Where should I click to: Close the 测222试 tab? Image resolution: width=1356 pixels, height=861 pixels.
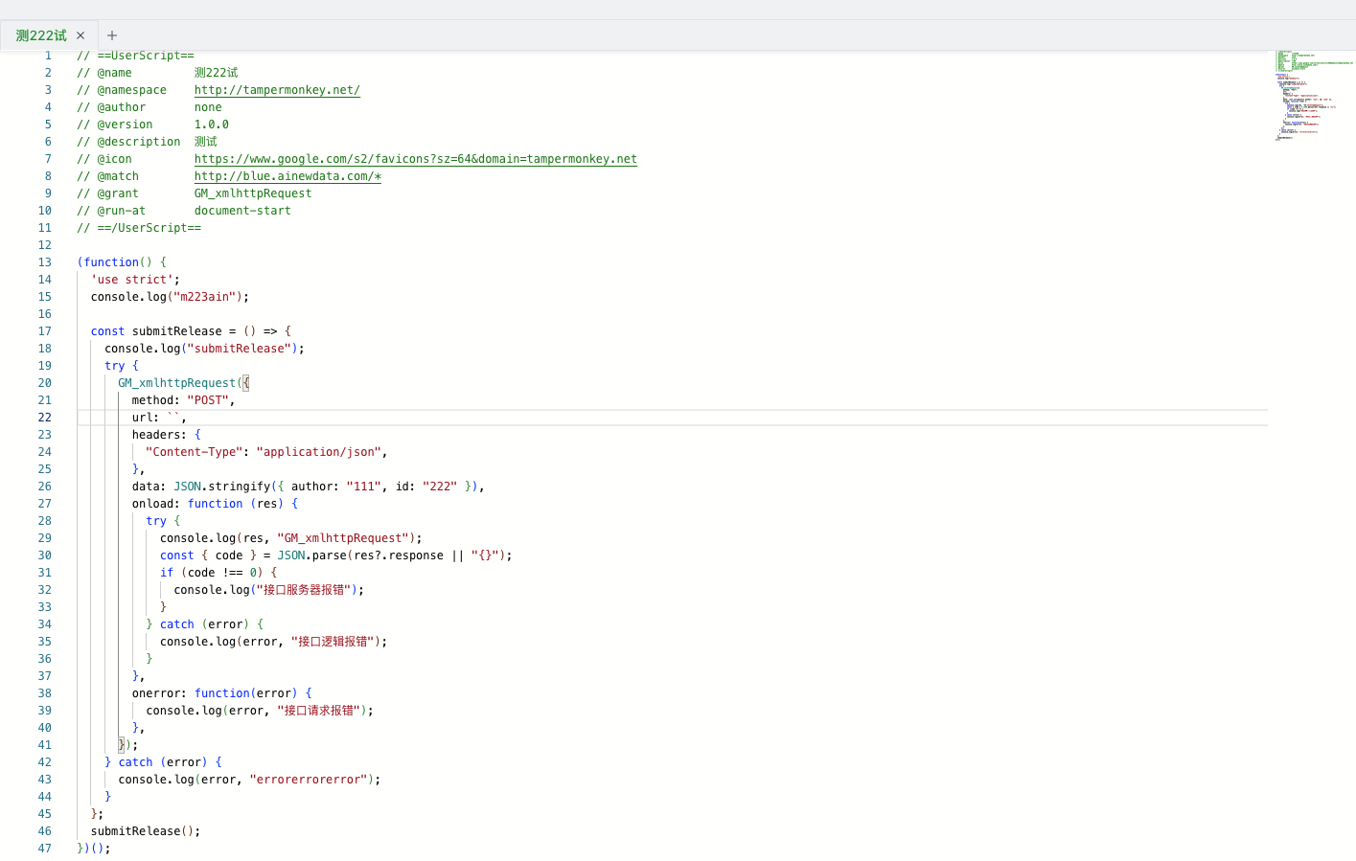pos(80,35)
